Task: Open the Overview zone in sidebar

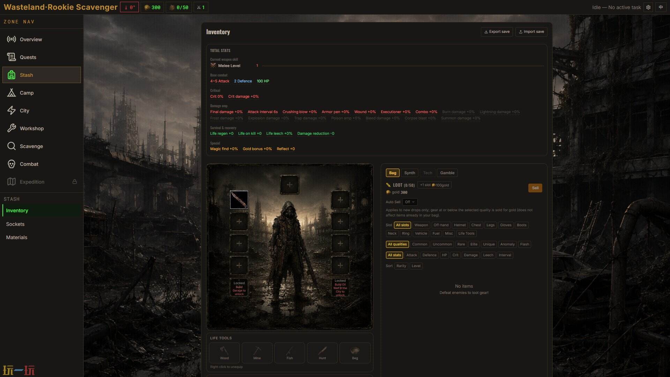Action: (42, 39)
